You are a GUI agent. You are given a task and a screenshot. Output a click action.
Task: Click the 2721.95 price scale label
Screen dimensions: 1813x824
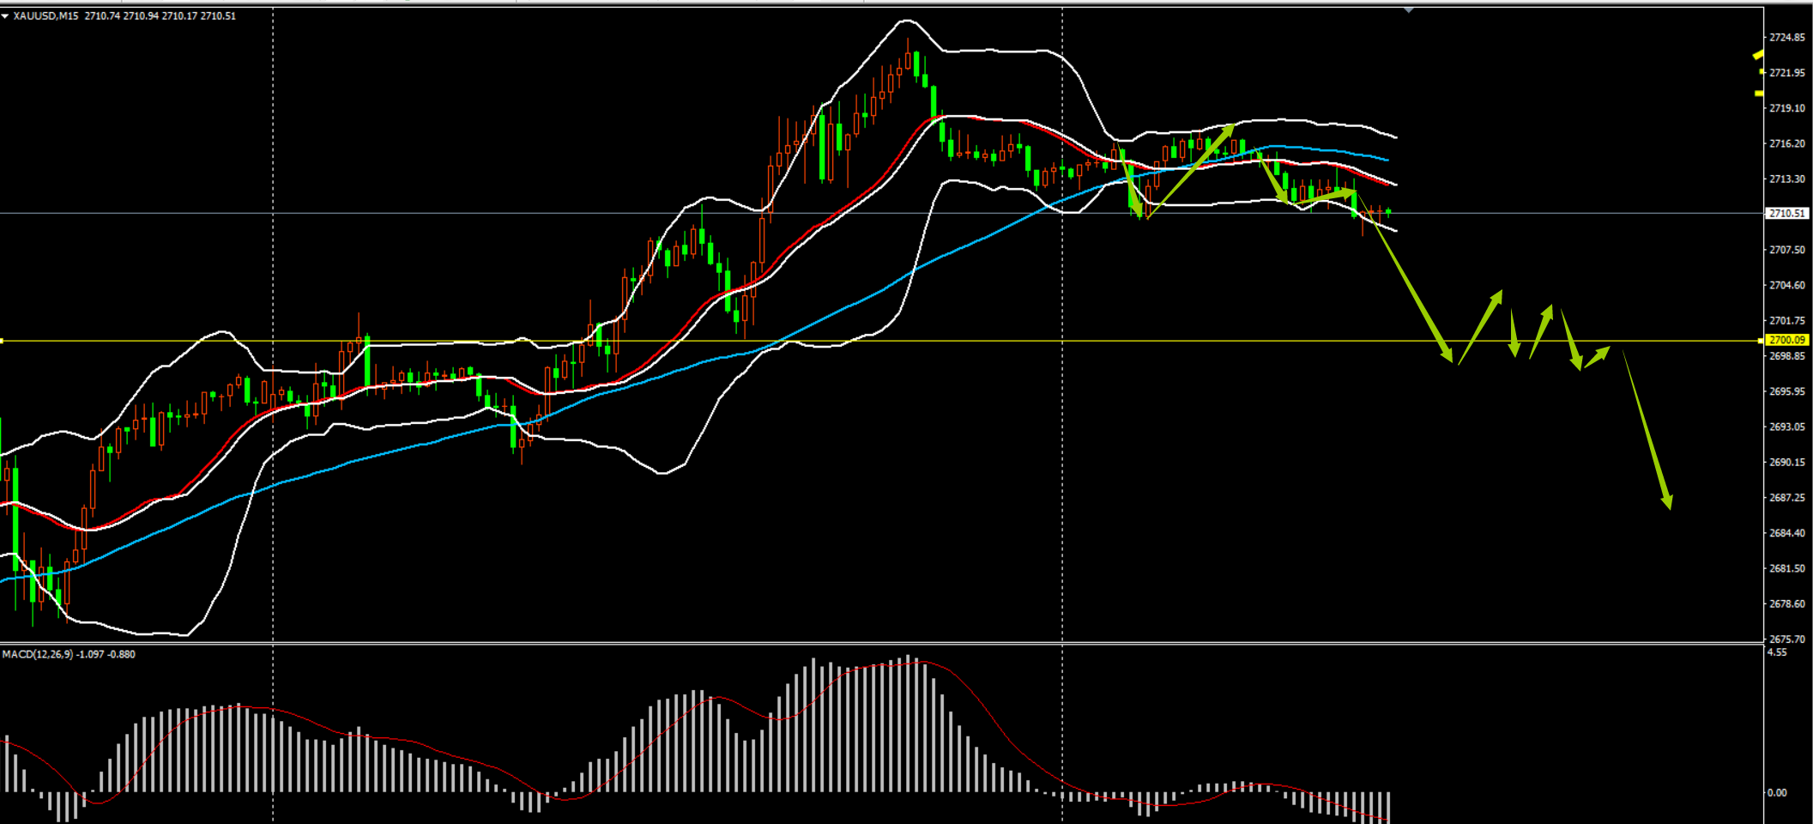coord(1787,73)
